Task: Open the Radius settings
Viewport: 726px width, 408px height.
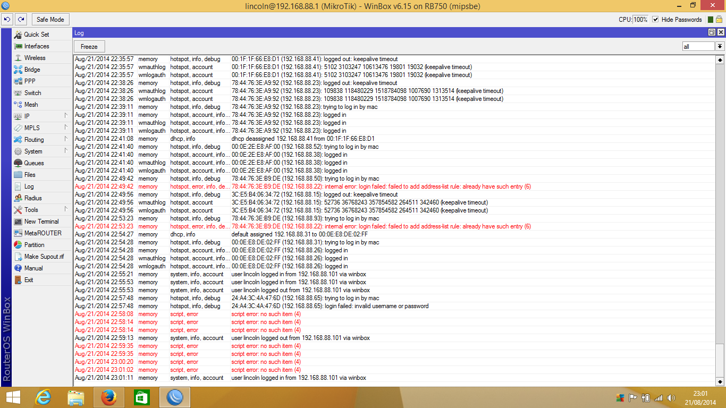Action: tap(41, 198)
